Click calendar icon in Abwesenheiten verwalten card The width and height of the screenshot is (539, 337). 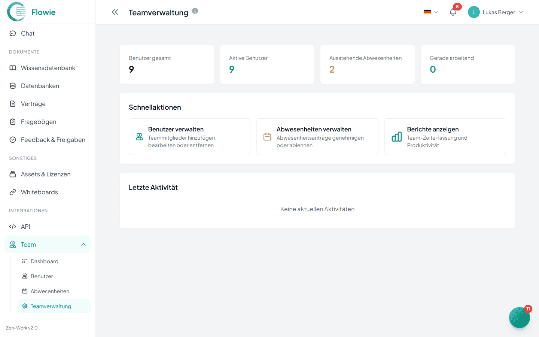(267, 137)
